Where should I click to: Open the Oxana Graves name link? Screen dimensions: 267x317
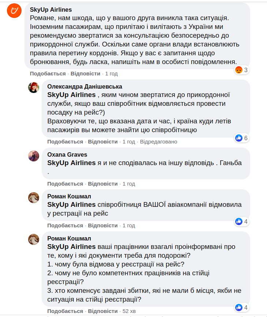[67, 154]
